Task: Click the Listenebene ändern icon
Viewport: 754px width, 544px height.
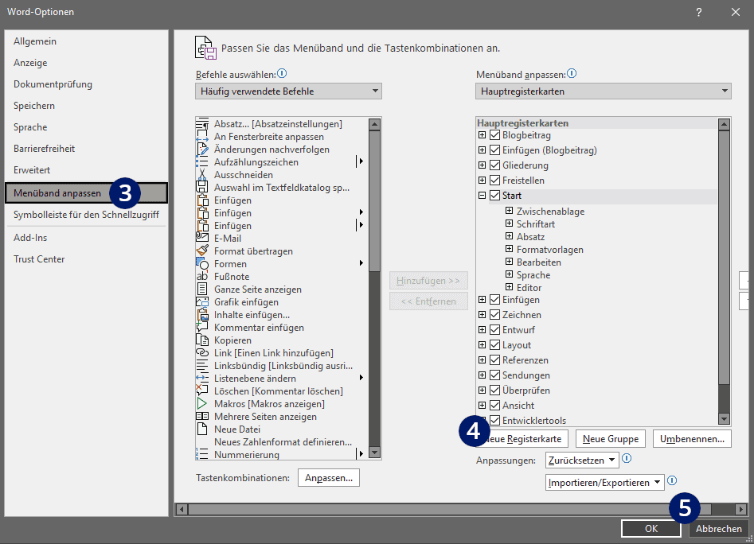Action: pyautogui.click(x=202, y=379)
